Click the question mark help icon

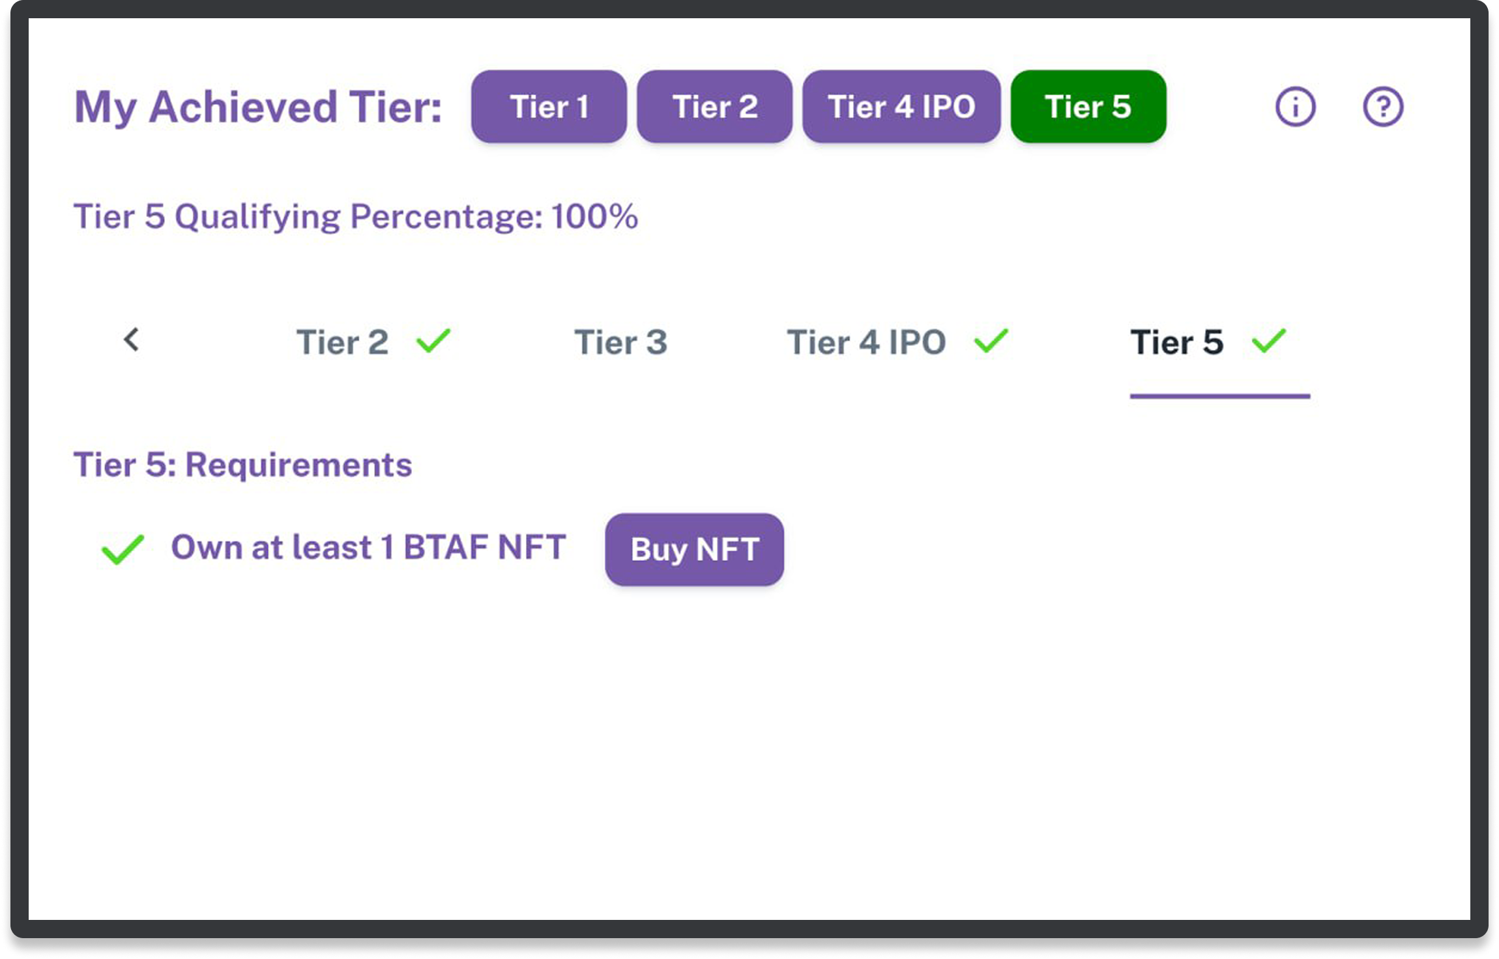tap(1383, 106)
